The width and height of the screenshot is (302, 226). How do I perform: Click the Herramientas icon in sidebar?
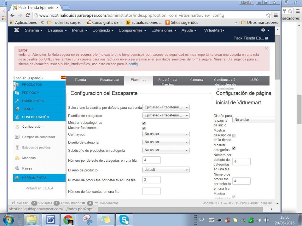point(17,178)
